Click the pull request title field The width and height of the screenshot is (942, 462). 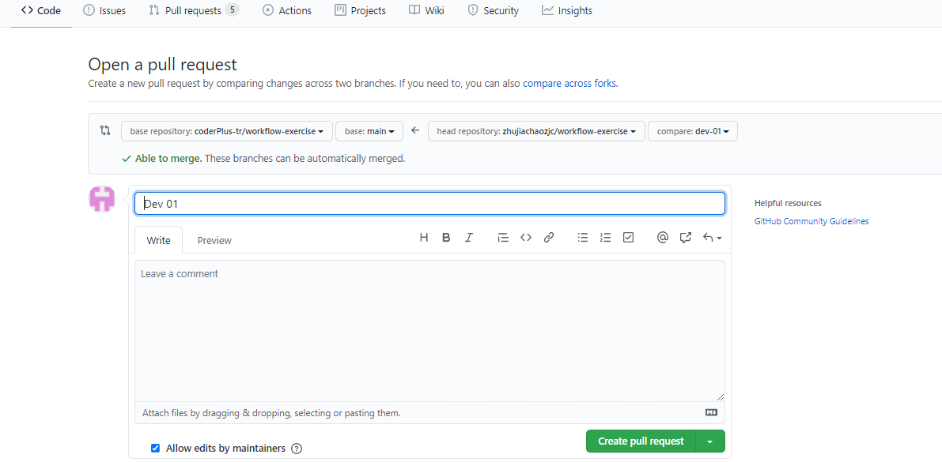click(x=429, y=204)
